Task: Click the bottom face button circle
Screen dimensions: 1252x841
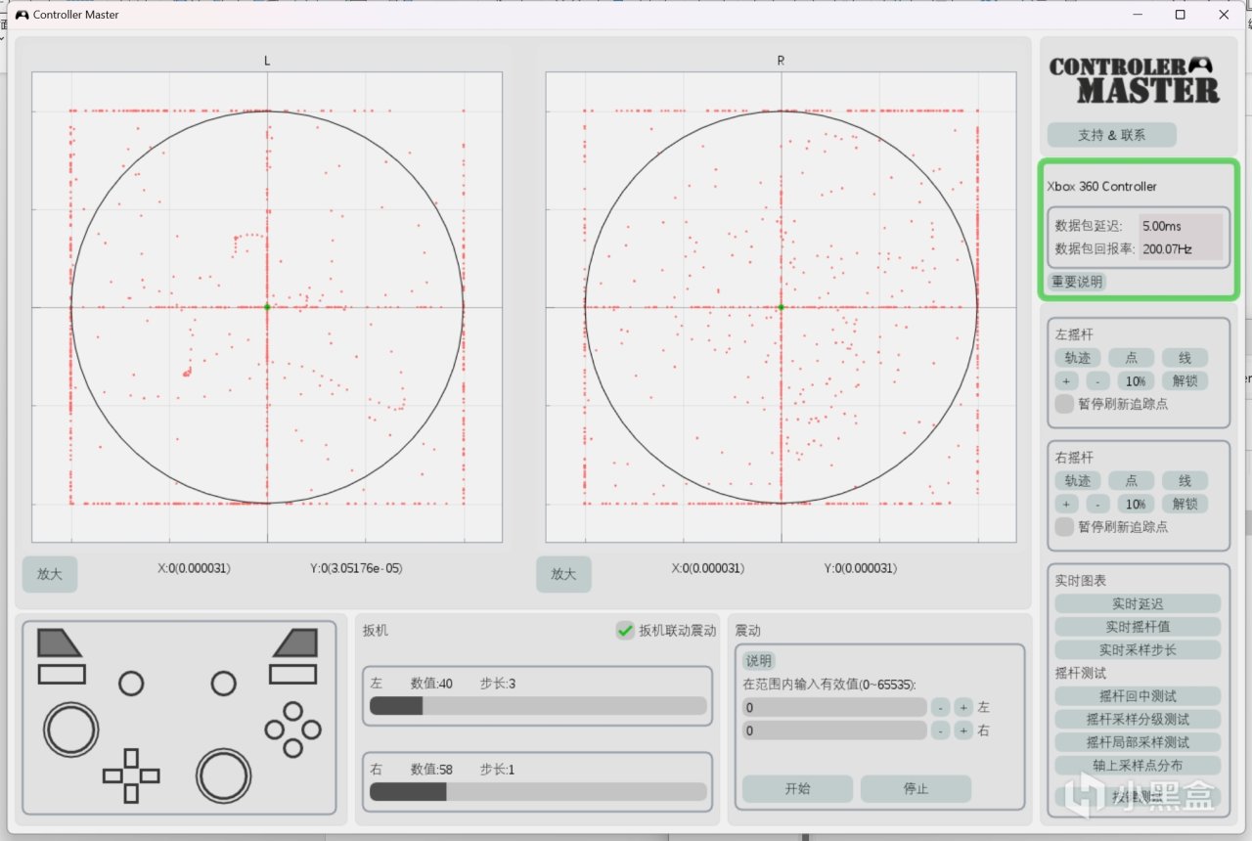Action: click(292, 748)
